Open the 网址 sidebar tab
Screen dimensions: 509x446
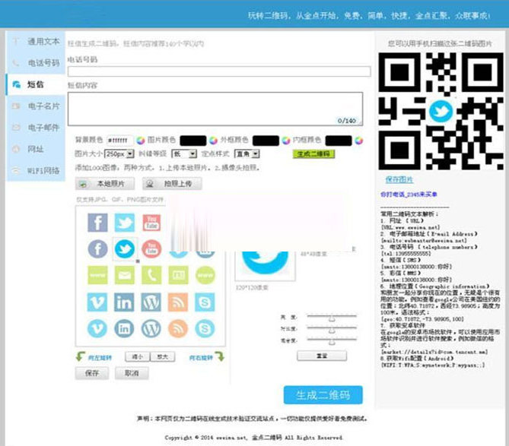point(36,149)
